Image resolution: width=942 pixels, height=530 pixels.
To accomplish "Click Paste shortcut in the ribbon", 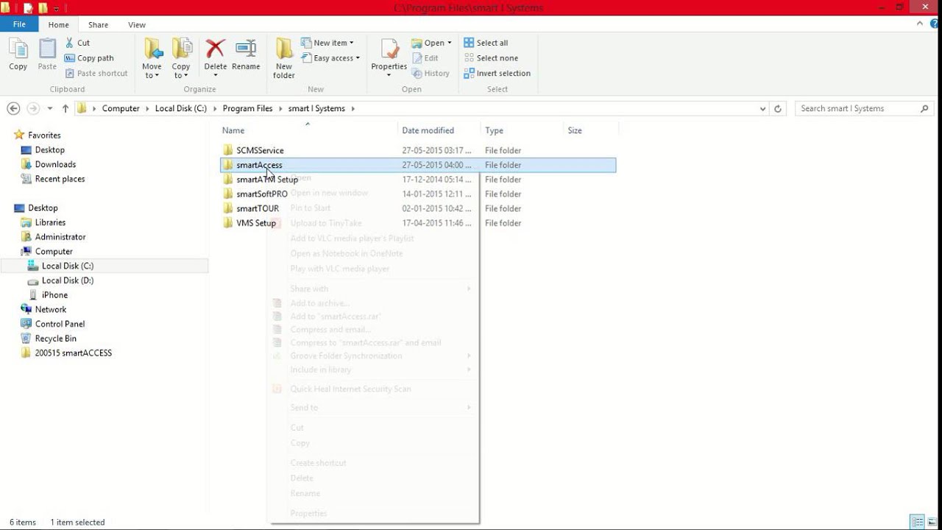I will 96,73.
